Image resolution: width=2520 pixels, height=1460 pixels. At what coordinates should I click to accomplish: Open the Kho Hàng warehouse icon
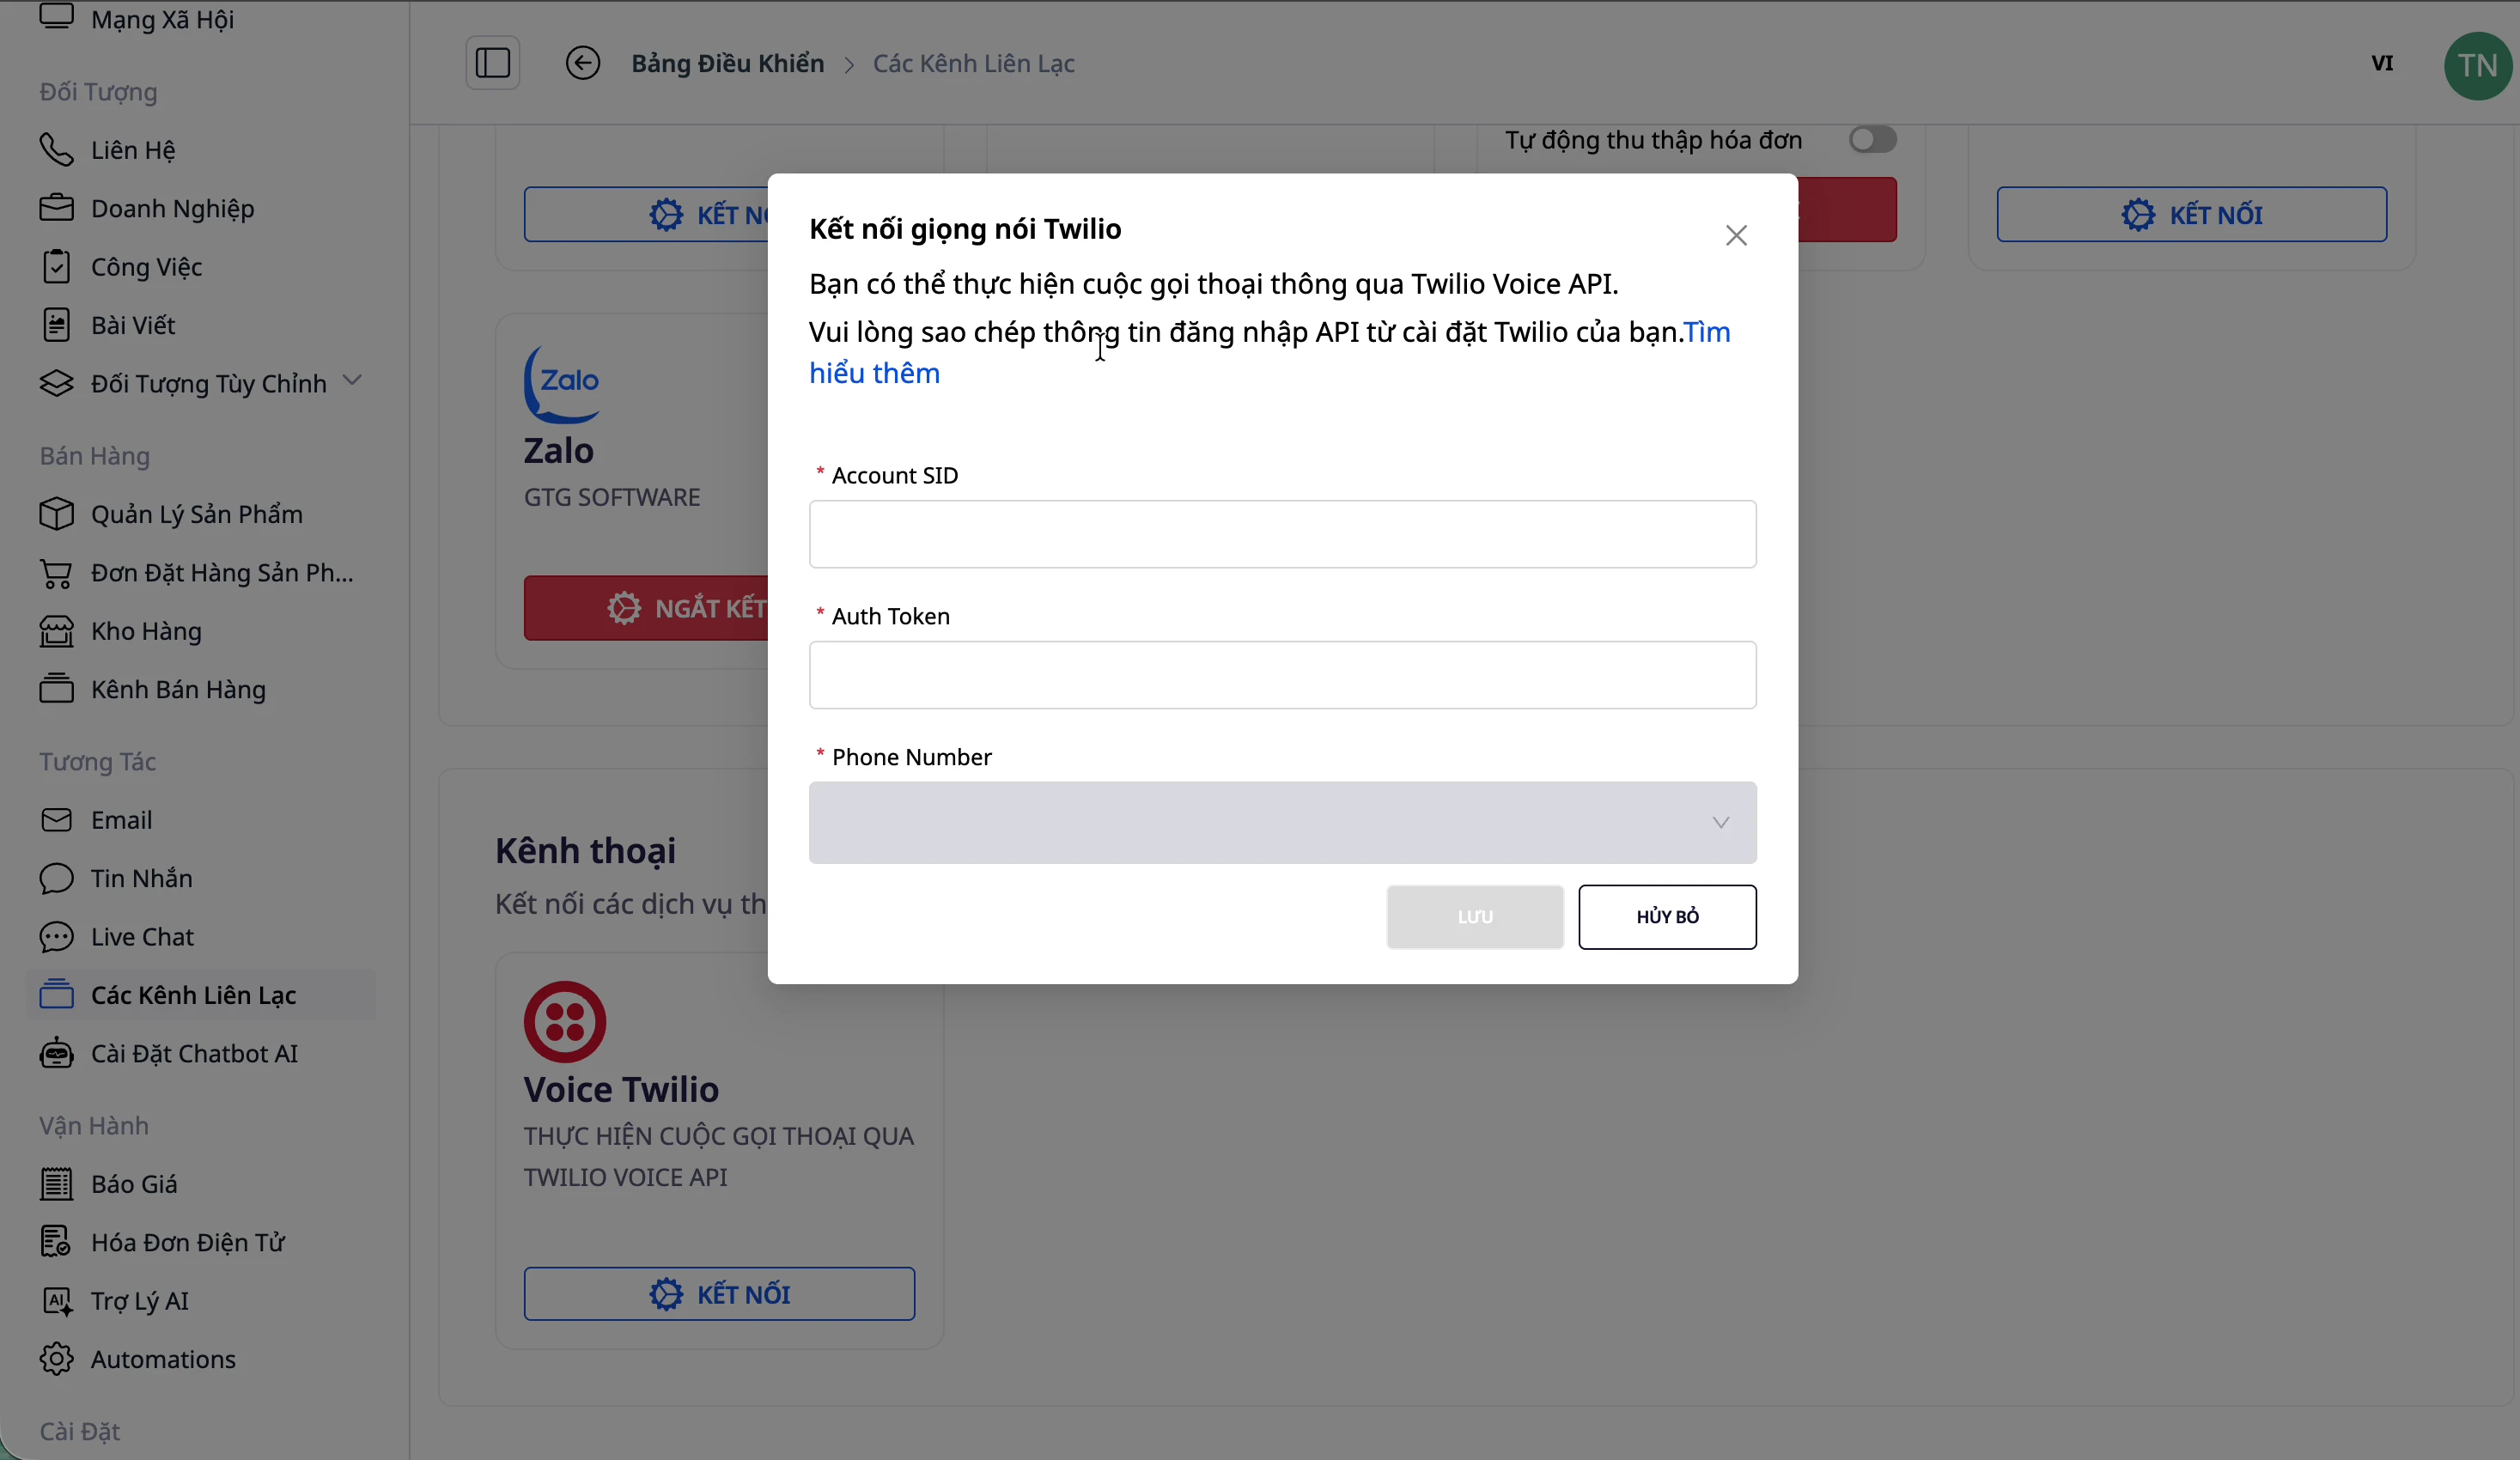[x=56, y=631]
